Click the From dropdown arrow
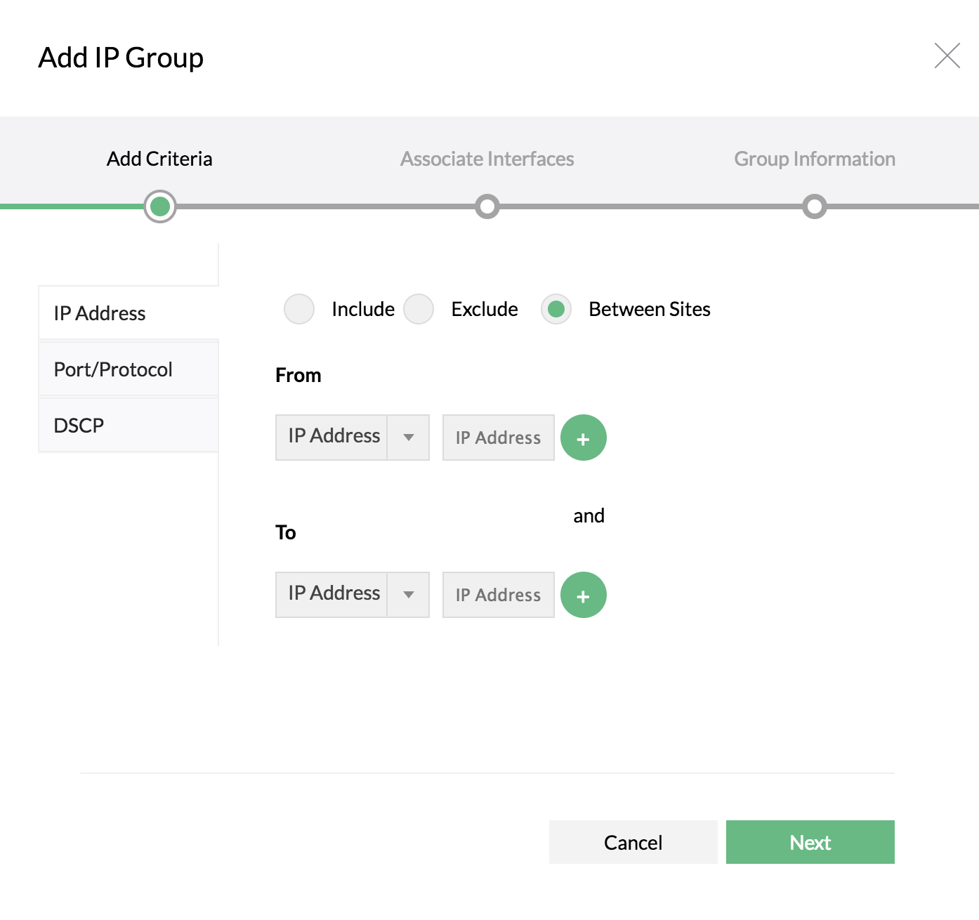979x920 pixels. coord(409,437)
